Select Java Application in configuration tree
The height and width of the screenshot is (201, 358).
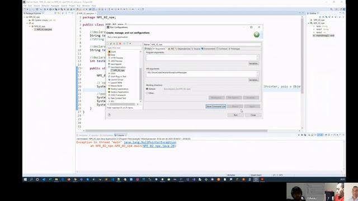click(x=118, y=67)
